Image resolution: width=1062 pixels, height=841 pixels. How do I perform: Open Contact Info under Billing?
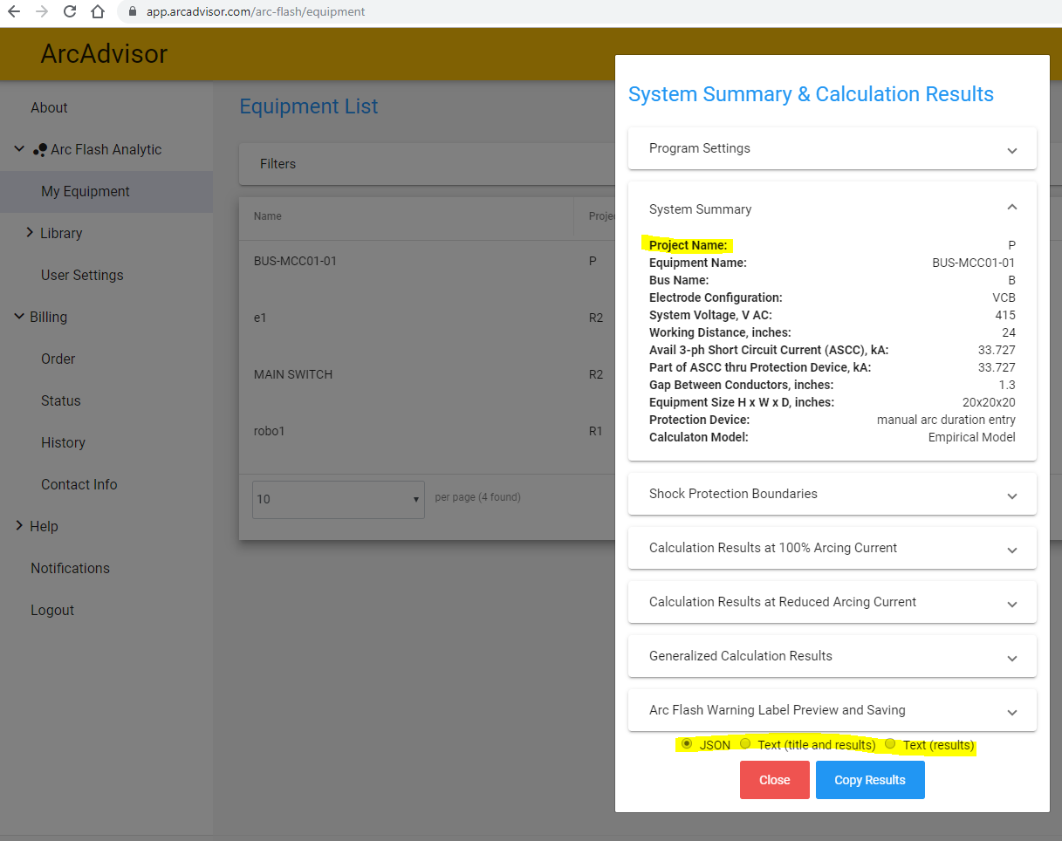coord(79,485)
